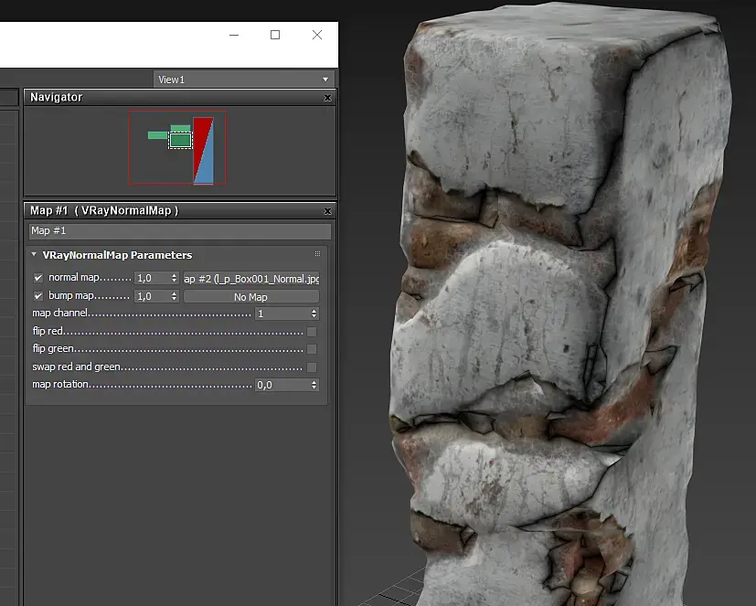Open the l_p_Box001_Normal.jpg map button

(x=251, y=278)
